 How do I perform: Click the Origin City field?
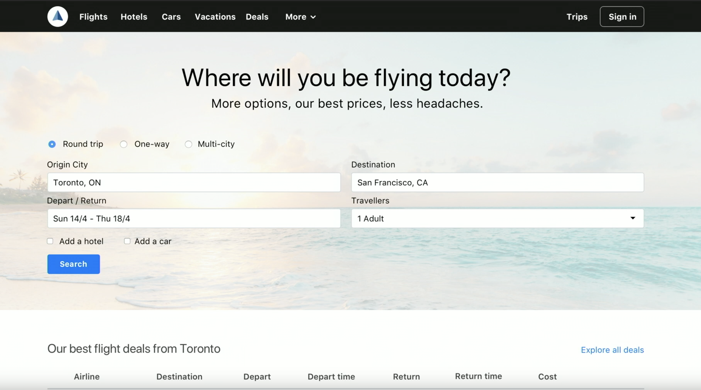point(194,182)
